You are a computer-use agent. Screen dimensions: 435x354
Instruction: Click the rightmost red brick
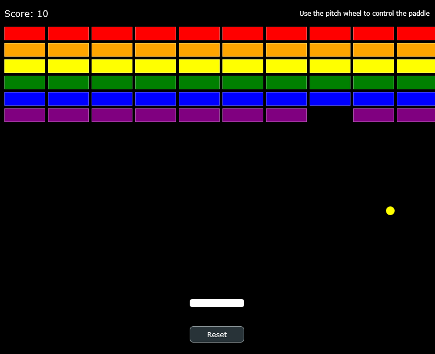click(x=415, y=33)
